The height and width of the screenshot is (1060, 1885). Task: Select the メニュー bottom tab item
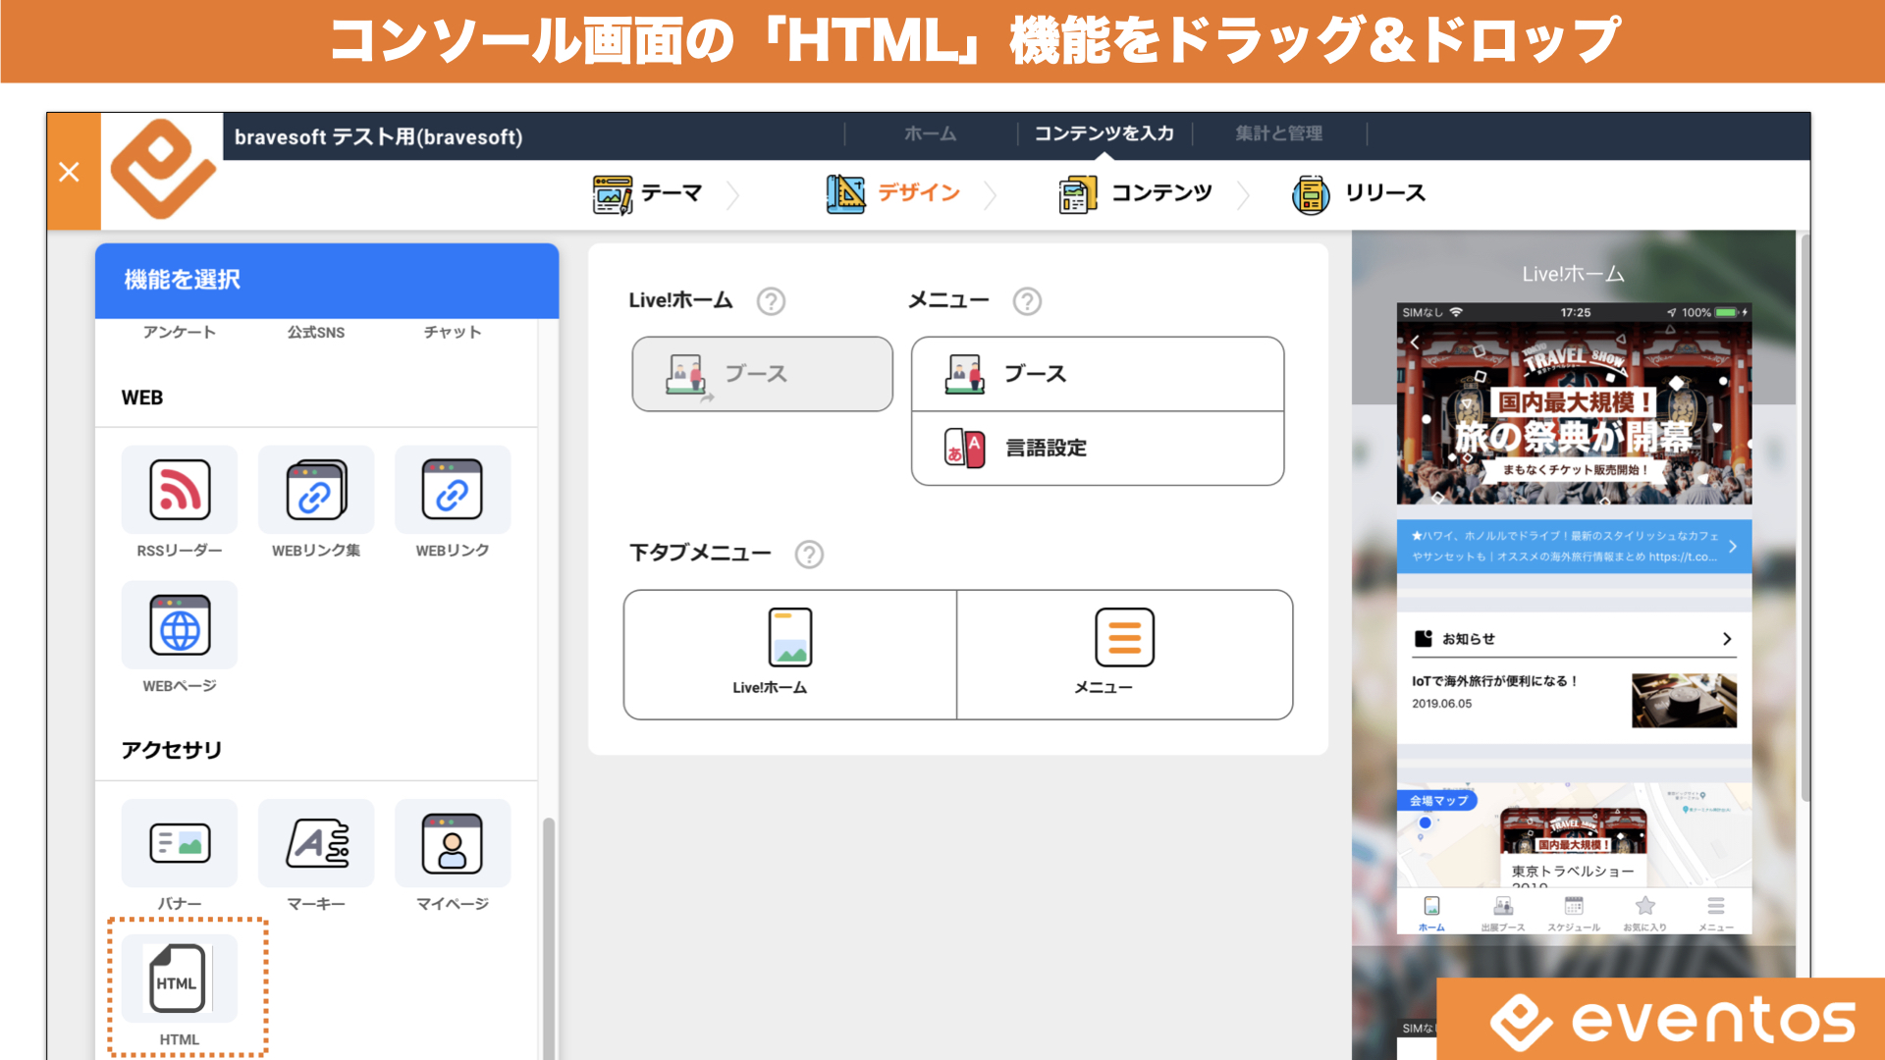[1124, 654]
